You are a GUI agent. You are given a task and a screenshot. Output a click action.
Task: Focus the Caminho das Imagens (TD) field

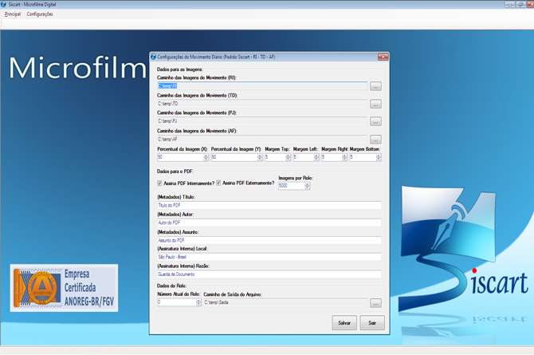tap(262, 104)
